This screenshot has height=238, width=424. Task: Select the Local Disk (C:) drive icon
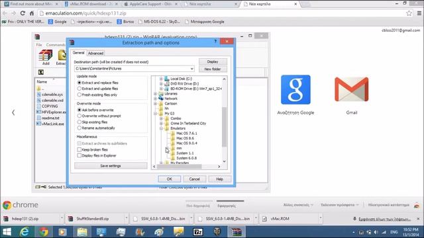point(166,79)
